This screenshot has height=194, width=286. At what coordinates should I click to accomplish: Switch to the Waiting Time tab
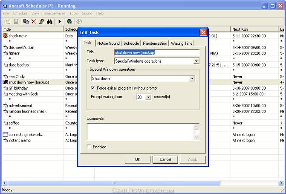click(182, 43)
